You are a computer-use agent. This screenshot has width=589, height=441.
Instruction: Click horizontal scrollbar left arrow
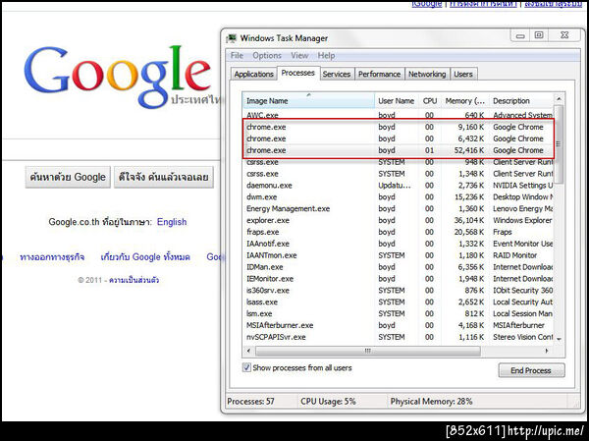click(248, 351)
